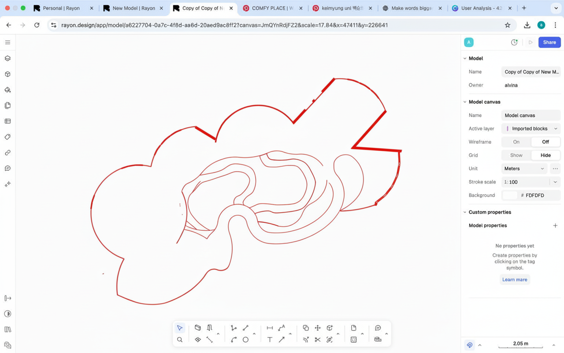Switch Wireframe to Off

click(x=545, y=142)
